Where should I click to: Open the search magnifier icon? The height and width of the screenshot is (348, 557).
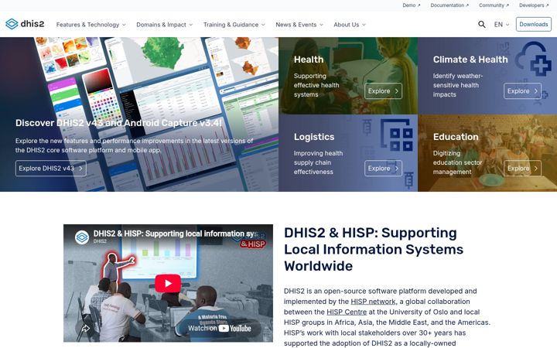tap(482, 25)
